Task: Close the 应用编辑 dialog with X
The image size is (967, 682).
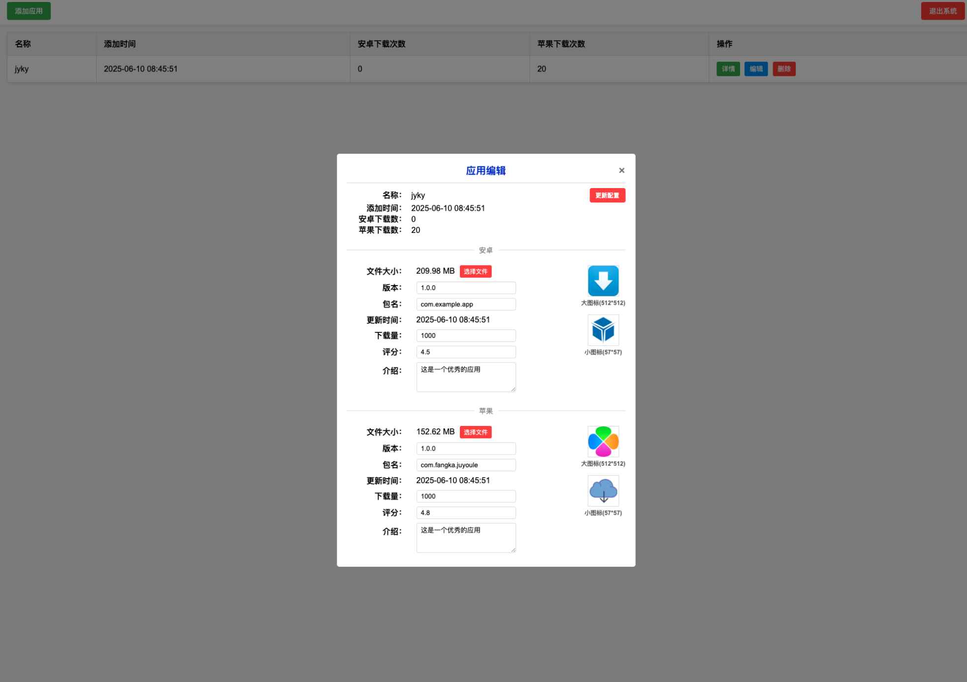Action: coord(621,170)
